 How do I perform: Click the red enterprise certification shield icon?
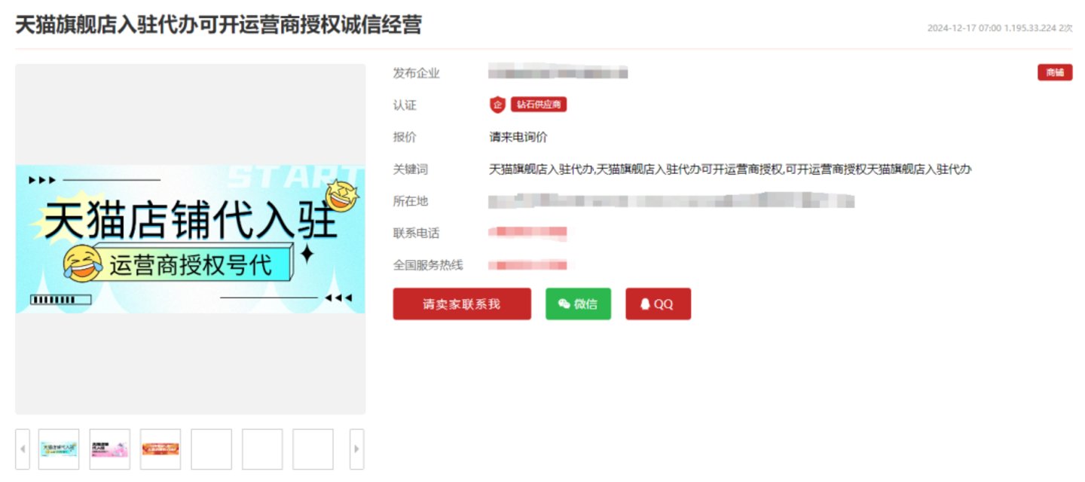(497, 105)
